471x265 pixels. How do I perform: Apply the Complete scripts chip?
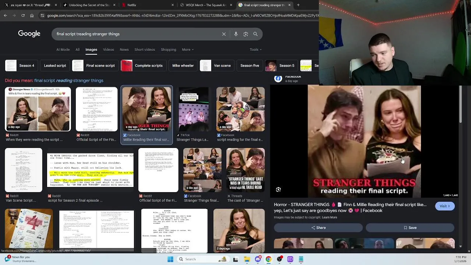143,66
